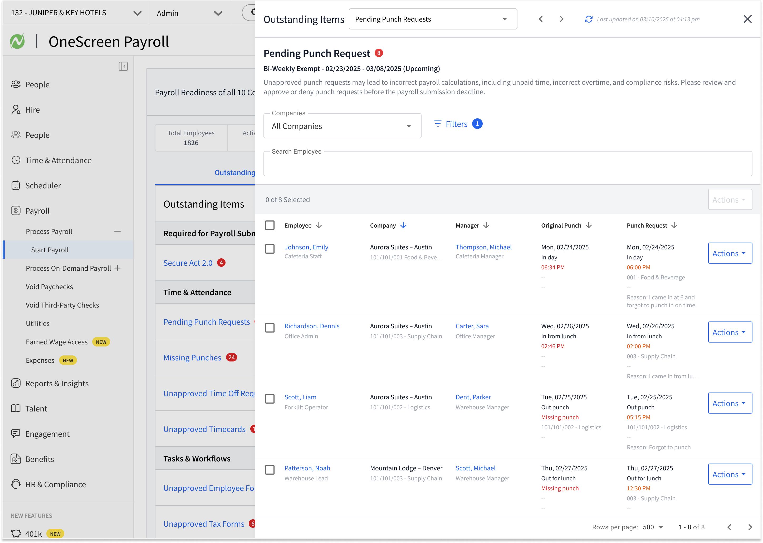Sort by Company column arrow
Viewport: 763px width, 543px height.
403,225
